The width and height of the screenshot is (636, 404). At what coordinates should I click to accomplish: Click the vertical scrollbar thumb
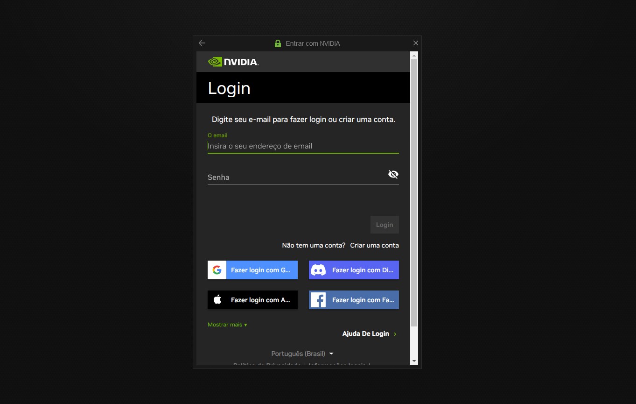point(414,193)
